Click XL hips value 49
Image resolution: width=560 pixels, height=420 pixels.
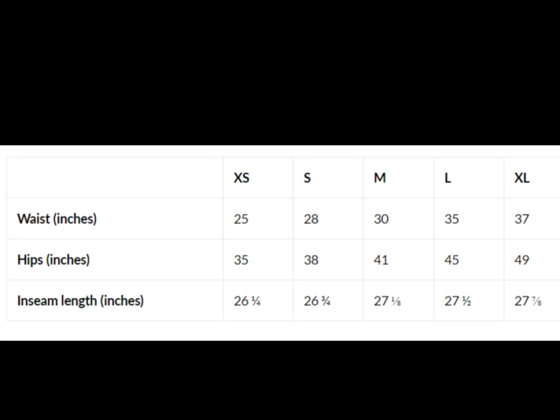pyautogui.click(x=522, y=260)
